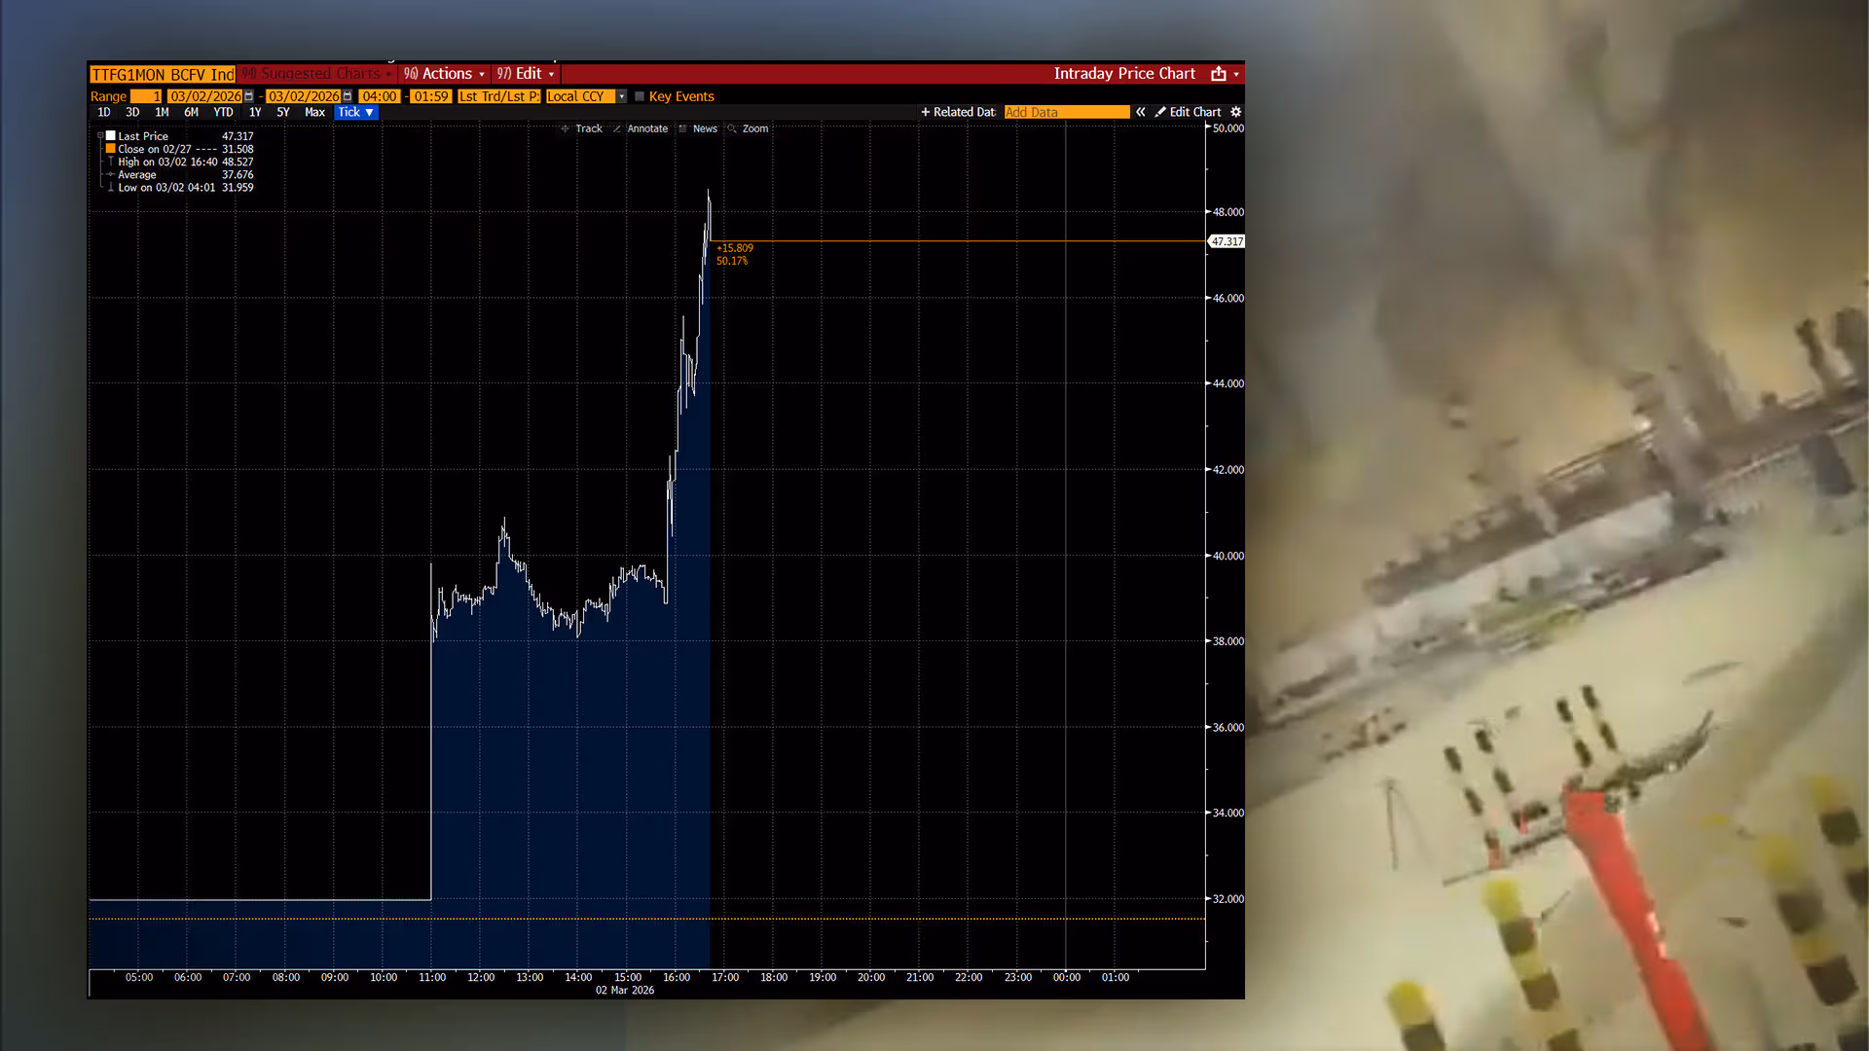
Task: Open the Tick interval dropdown
Action: 355,112
